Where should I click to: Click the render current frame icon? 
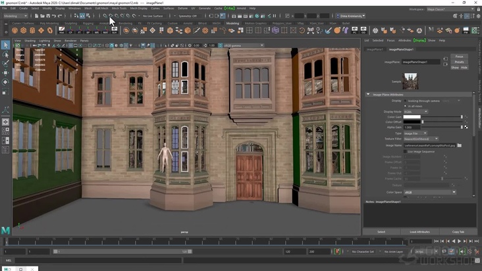click(240, 16)
